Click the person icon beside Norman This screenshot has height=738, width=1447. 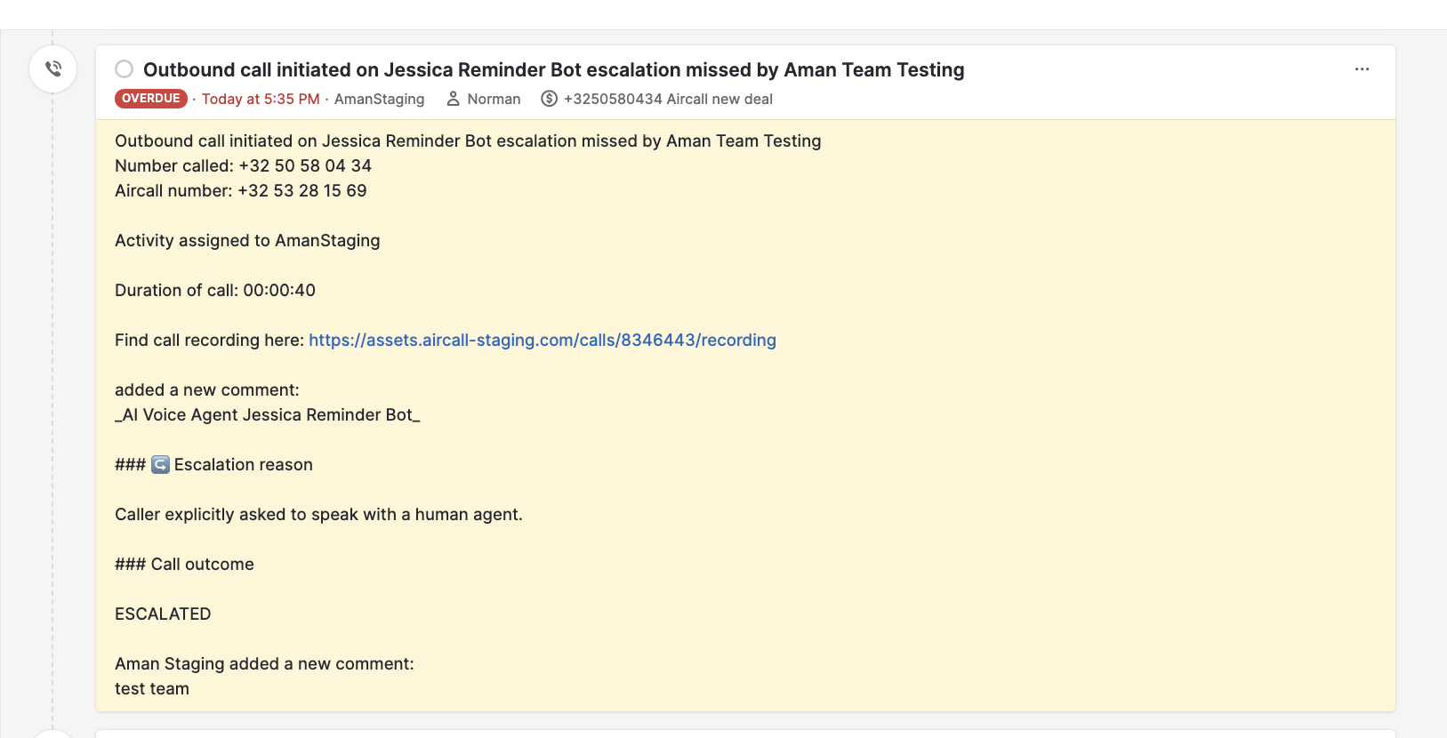(453, 99)
